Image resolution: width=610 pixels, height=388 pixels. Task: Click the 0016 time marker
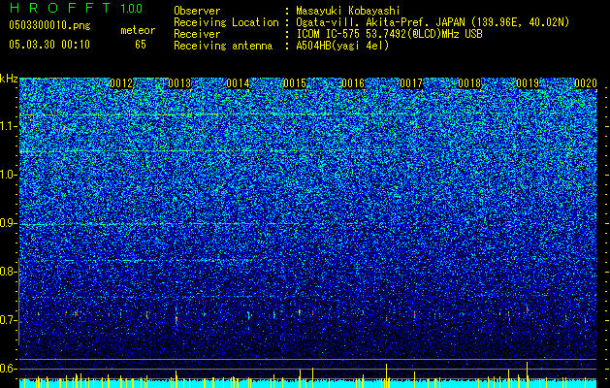click(353, 83)
